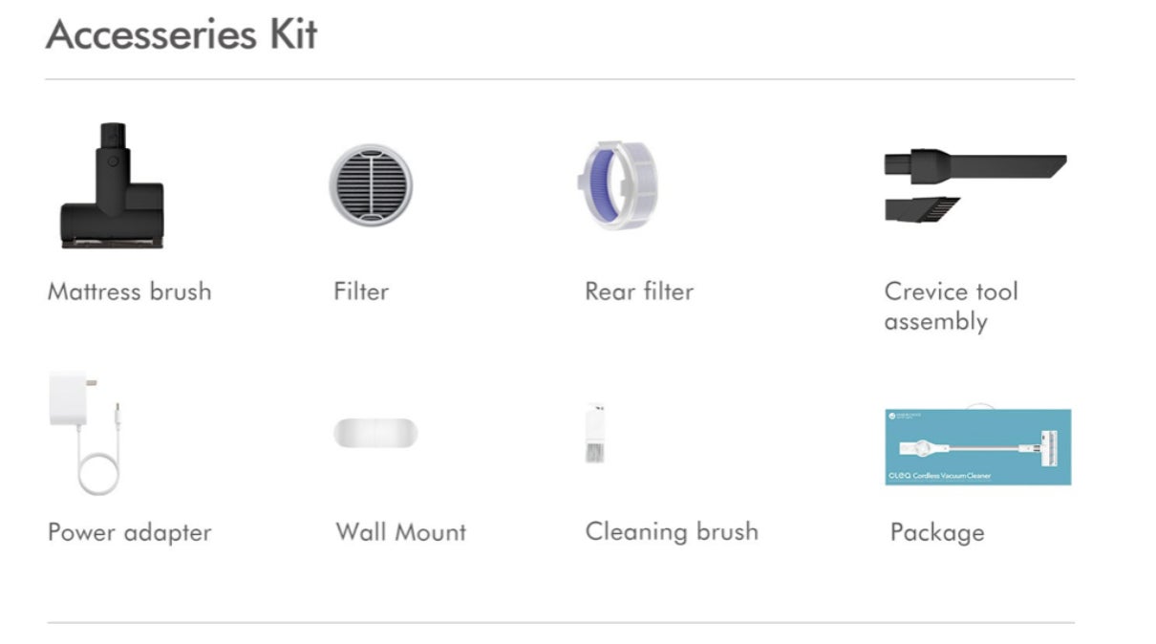The image size is (1156, 644).
Task: Click the "Filter" label under the round grille
Action: [361, 291]
